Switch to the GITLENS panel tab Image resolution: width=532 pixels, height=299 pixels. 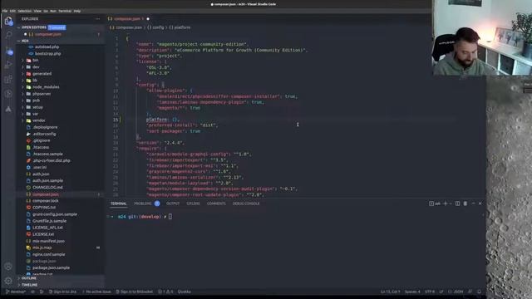pos(193,203)
